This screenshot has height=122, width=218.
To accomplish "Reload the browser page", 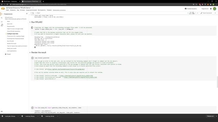I will click(x=7, y=4).
